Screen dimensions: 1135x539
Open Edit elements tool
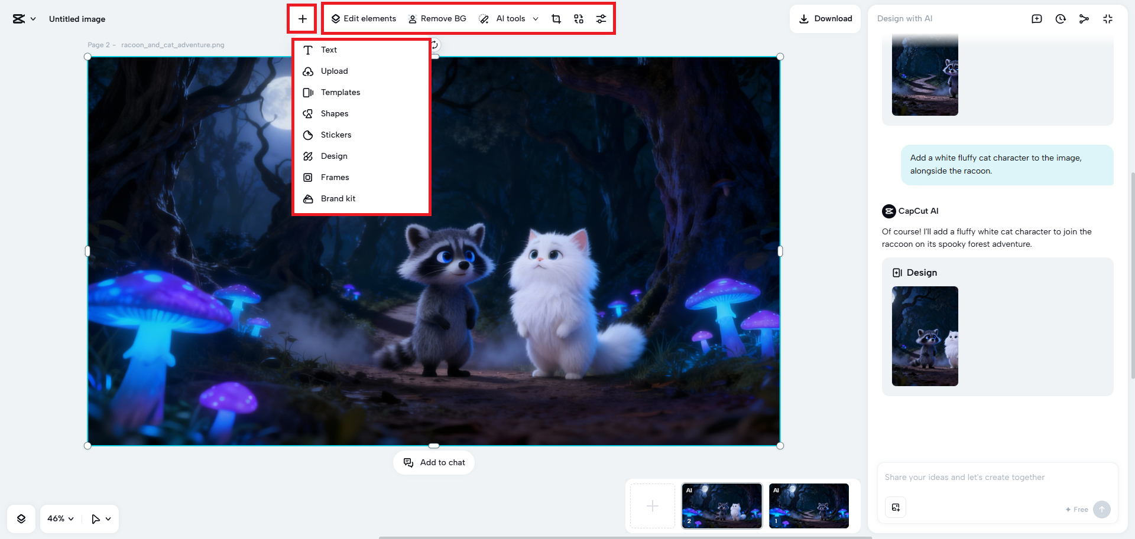click(364, 19)
